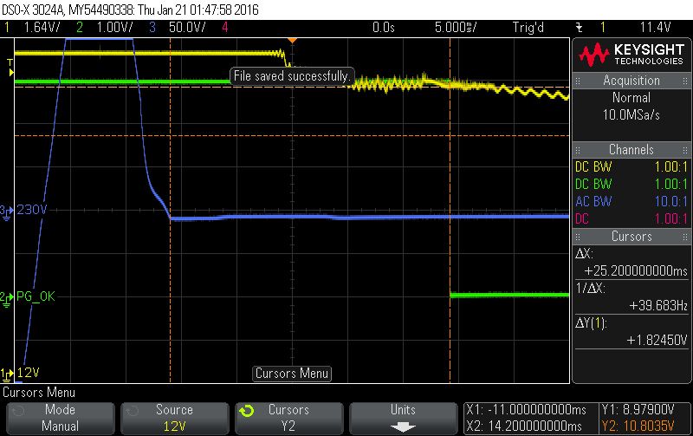Image resolution: width=693 pixels, height=436 pixels.
Task: Click the ΔY(1) +1.82450V value
Action: pos(657,340)
